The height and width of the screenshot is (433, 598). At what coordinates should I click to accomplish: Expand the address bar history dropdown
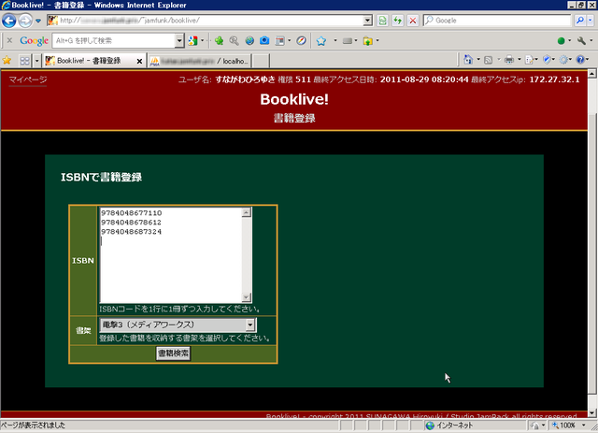(x=367, y=21)
